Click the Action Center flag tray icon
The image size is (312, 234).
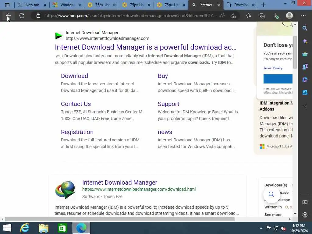268,228
